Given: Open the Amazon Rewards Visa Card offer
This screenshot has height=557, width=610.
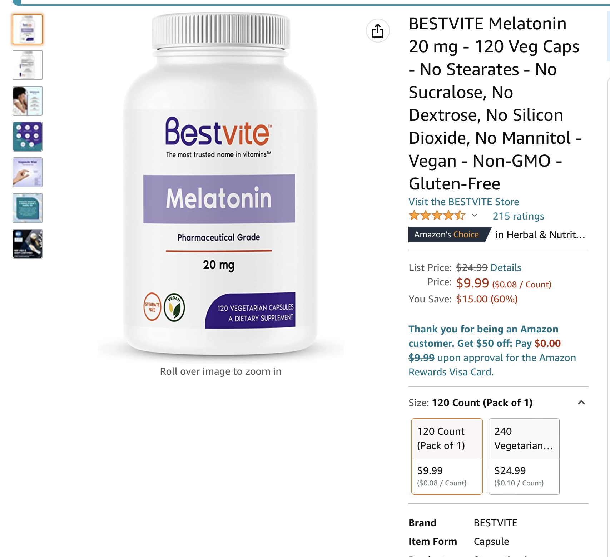Looking at the screenshot, I should [492, 350].
